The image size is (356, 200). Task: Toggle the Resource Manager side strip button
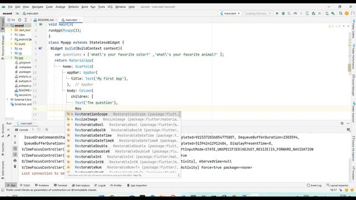(2, 47)
